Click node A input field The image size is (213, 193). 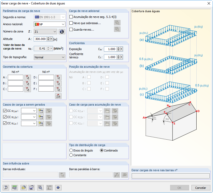pos(16,78)
